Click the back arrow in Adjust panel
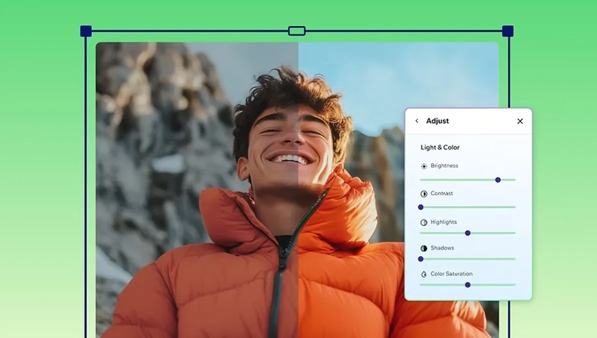This screenshot has width=597, height=338. (x=417, y=121)
